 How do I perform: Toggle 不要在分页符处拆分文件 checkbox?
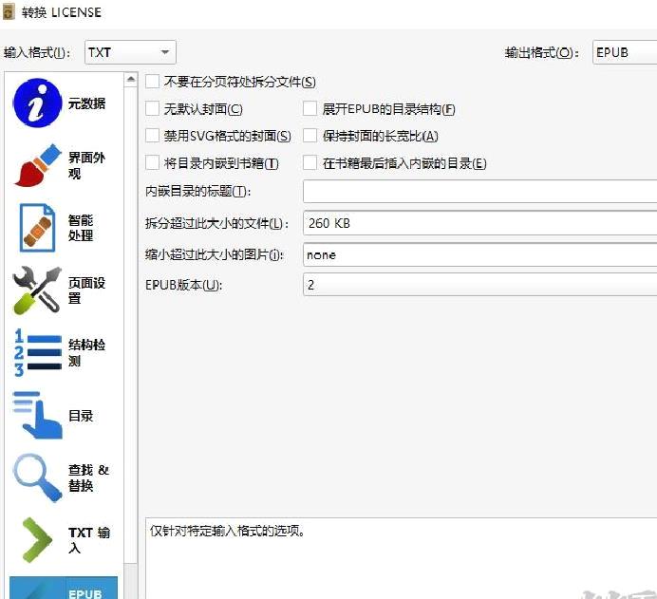click(152, 82)
